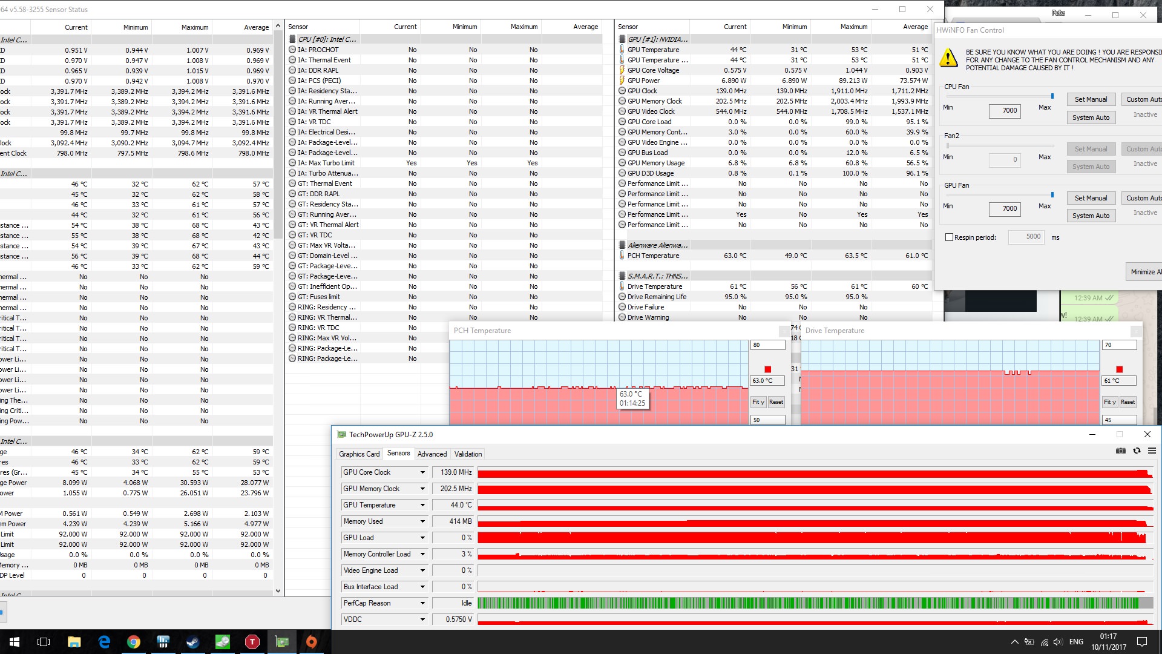Click PCH graph maximum value field 80
1162x654 pixels.
tap(767, 345)
